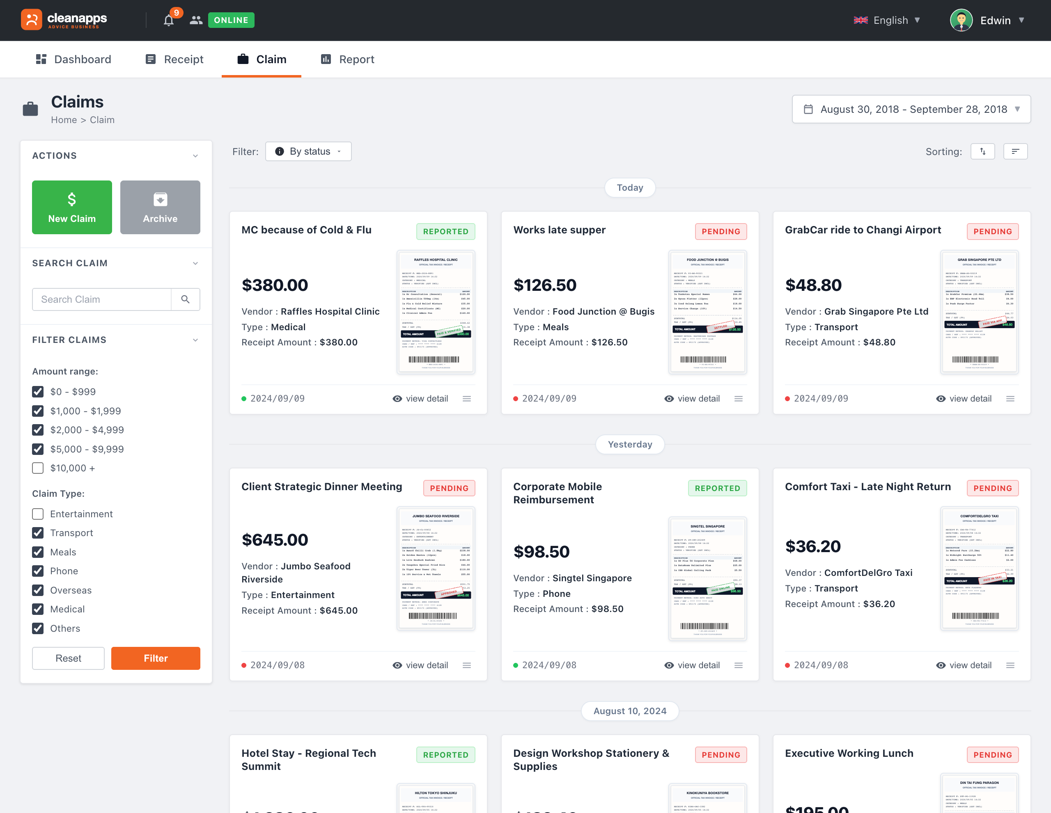Create a New Claim

tap(72, 207)
